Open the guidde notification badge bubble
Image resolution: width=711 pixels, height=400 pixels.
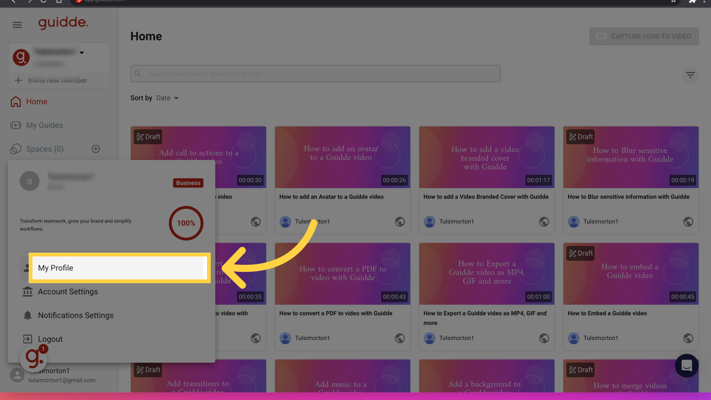coord(34,358)
